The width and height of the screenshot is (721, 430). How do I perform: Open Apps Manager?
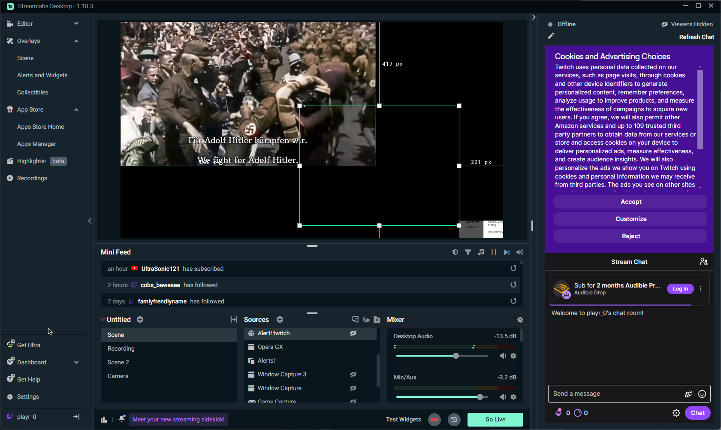point(36,144)
